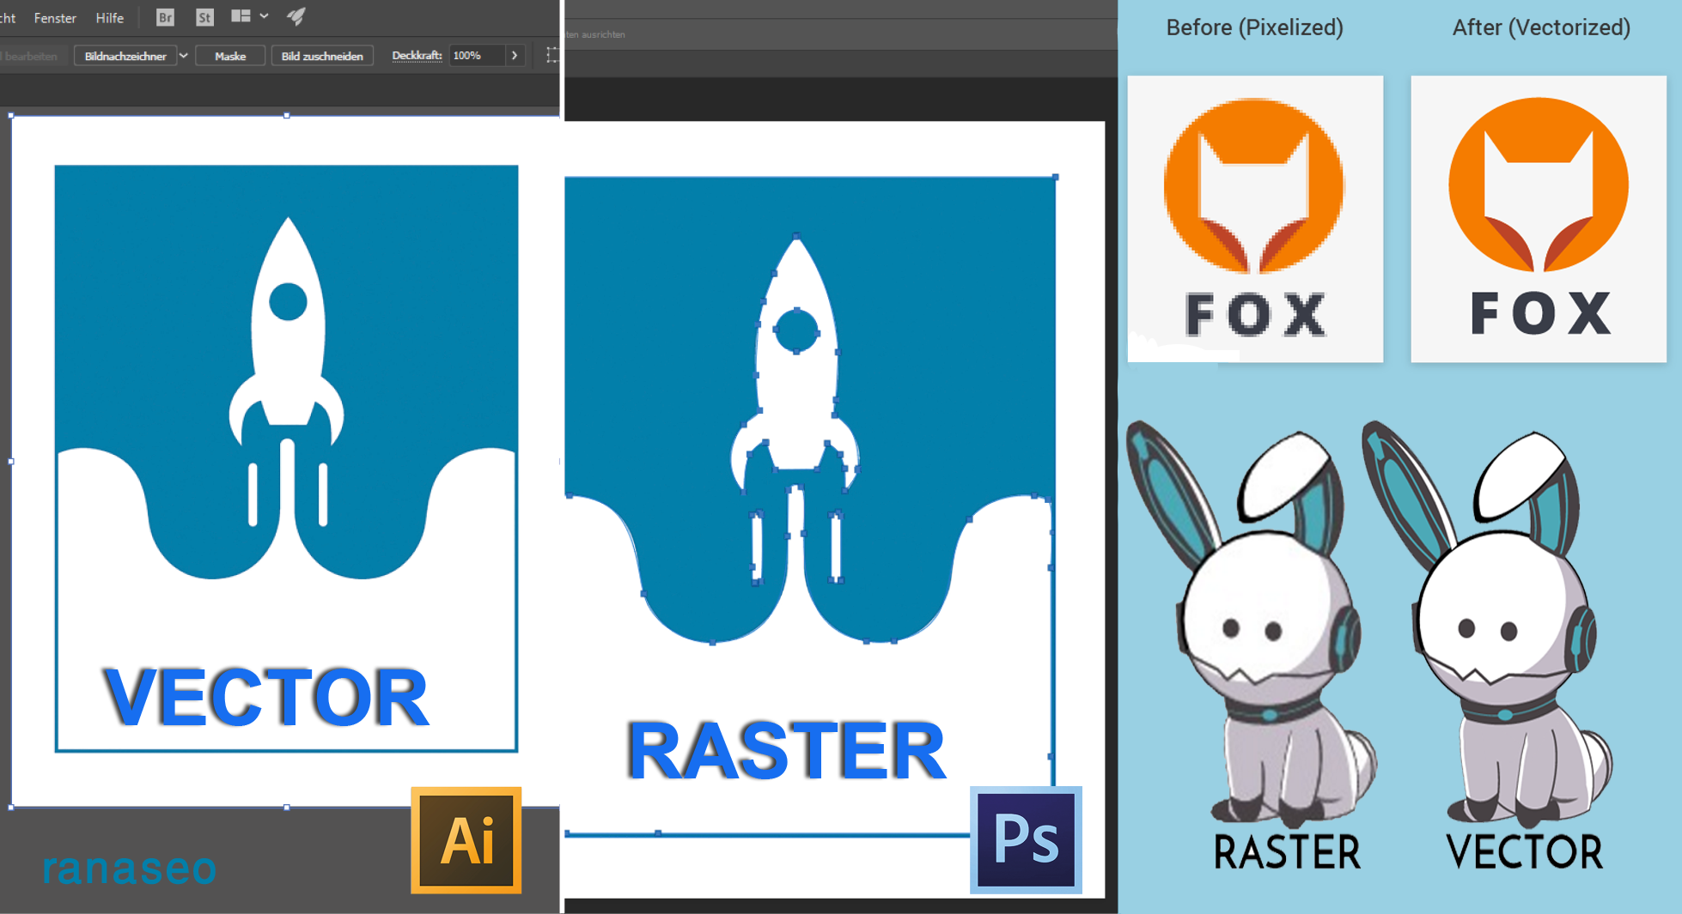Image resolution: width=1682 pixels, height=914 pixels.
Task: Open the Deckkraft options link
Action: (417, 55)
